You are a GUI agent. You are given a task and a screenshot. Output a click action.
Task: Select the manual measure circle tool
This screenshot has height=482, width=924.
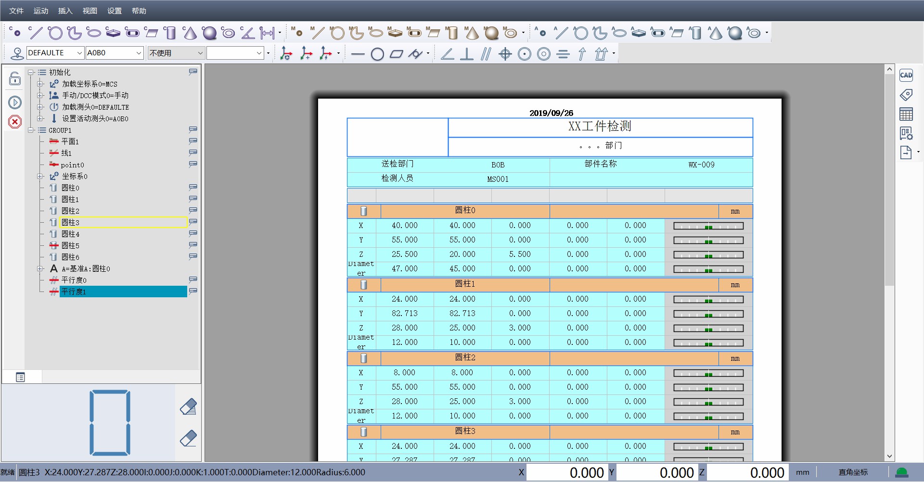337,33
